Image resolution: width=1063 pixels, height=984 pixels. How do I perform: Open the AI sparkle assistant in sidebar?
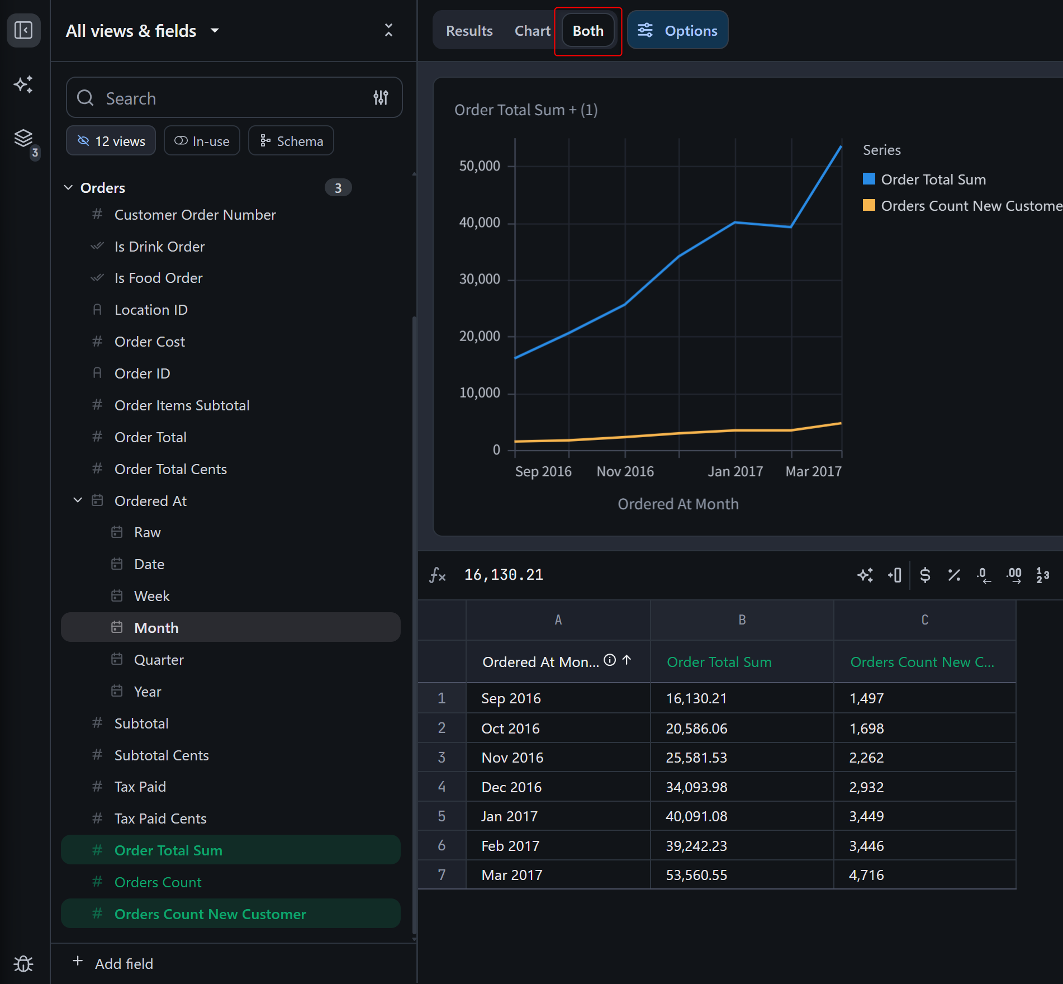[23, 84]
